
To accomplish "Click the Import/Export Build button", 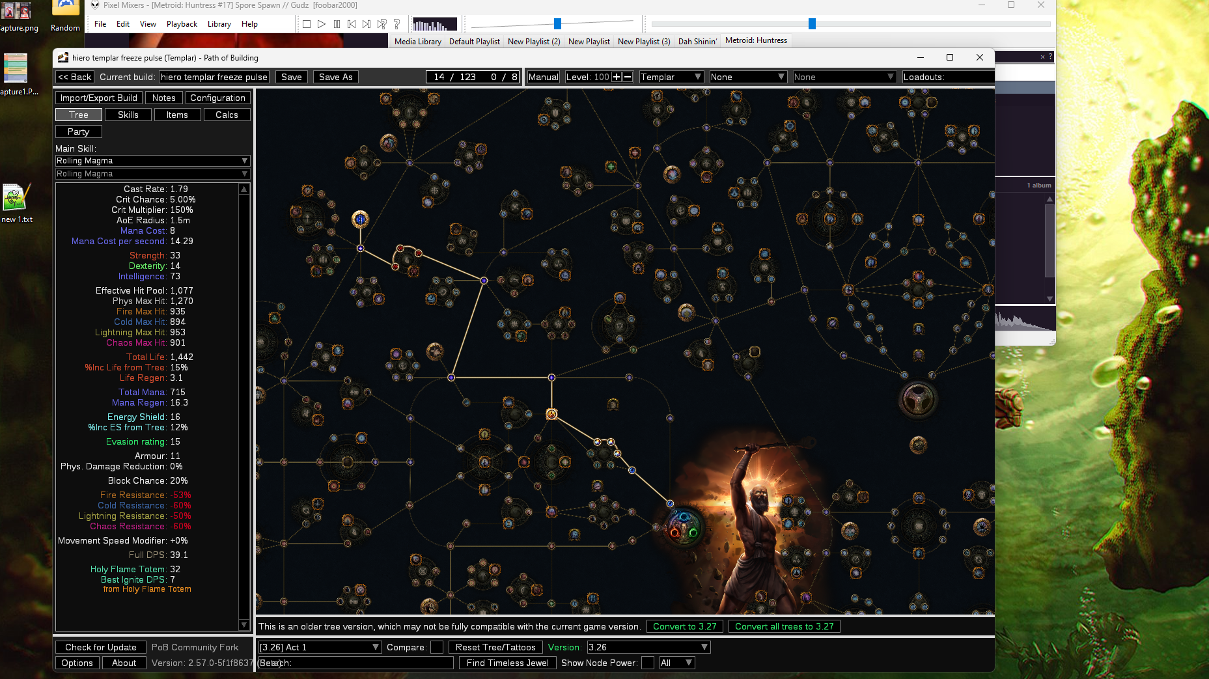I will 99,98.
